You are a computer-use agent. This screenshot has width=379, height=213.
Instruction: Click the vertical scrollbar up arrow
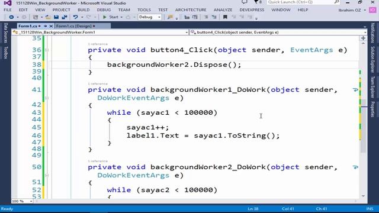pos(363,43)
